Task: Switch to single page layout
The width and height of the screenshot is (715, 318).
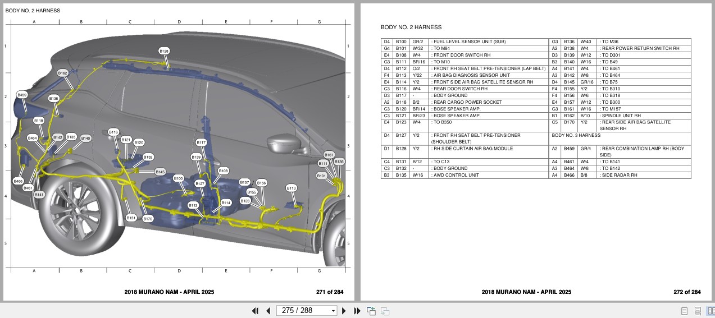Action: (684, 311)
